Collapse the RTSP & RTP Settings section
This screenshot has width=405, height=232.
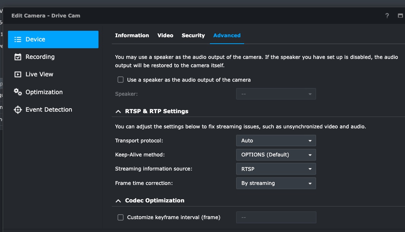click(x=118, y=111)
